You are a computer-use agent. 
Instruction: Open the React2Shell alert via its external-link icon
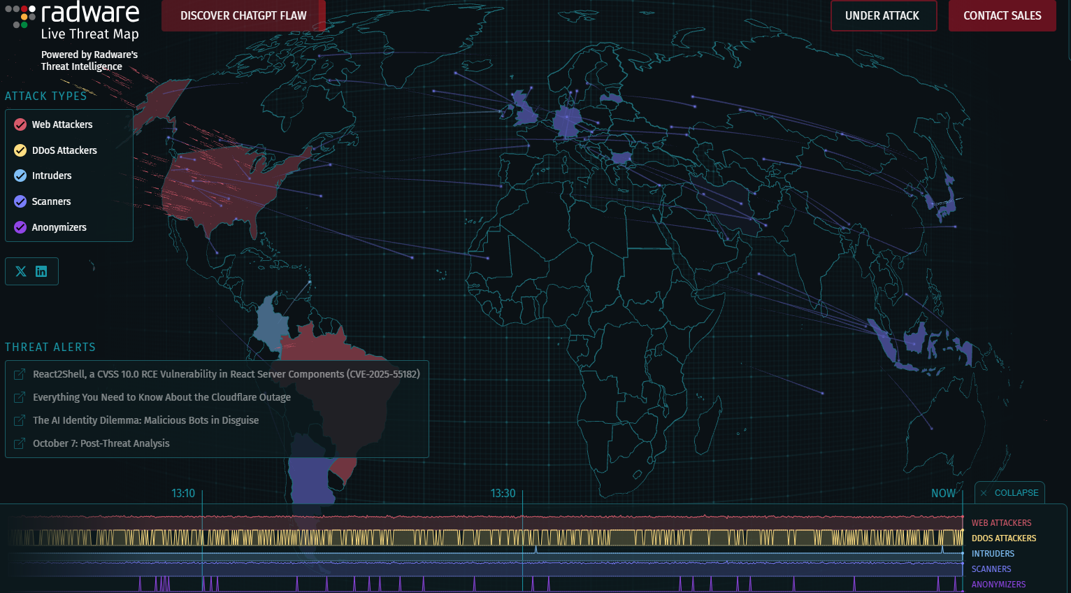tap(18, 373)
